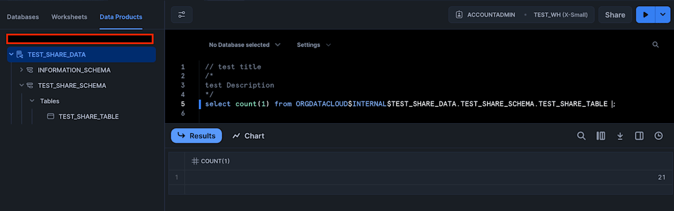This screenshot has width=674, height=211.
Task: Switch to the Chart view
Action: point(248,136)
